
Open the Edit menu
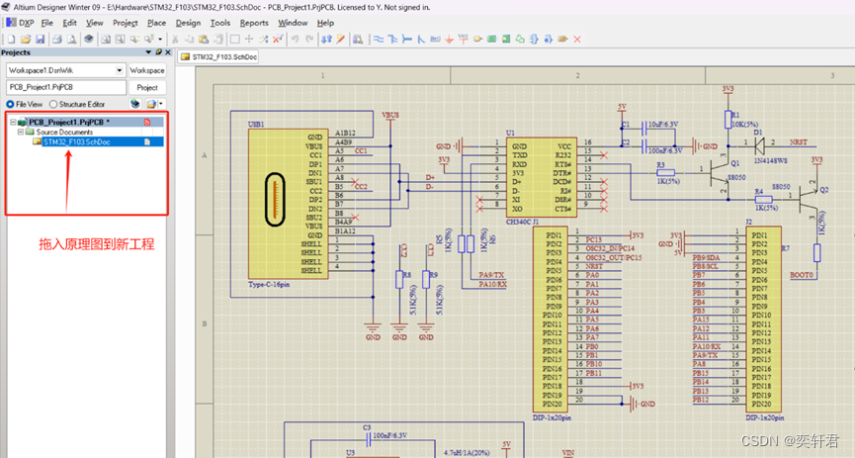(70, 23)
